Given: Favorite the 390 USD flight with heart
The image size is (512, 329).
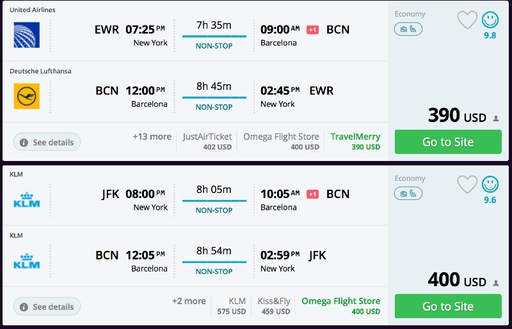Looking at the screenshot, I should [467, 20].
